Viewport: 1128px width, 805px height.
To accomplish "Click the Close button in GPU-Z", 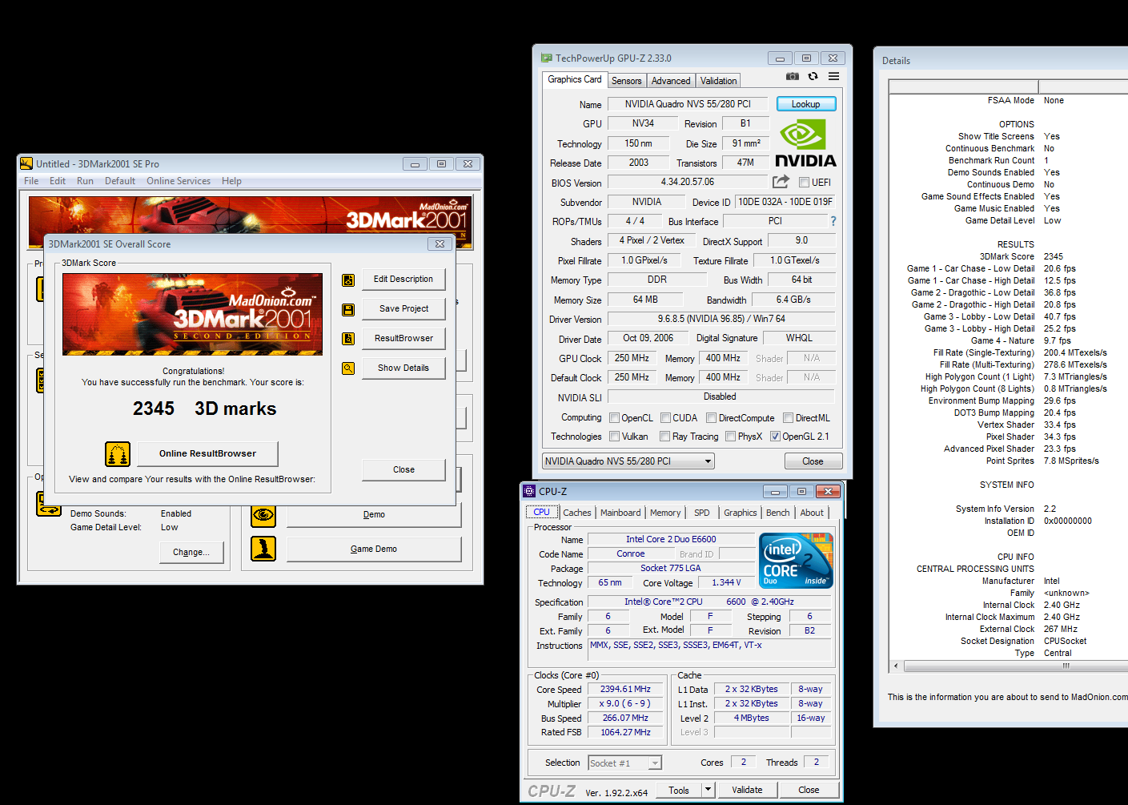I will [813, 461].
